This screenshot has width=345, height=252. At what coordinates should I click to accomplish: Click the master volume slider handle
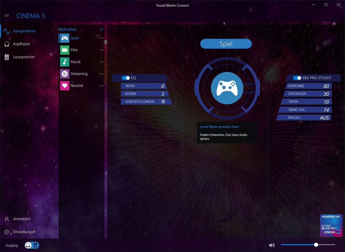click(x=316, y=245)
